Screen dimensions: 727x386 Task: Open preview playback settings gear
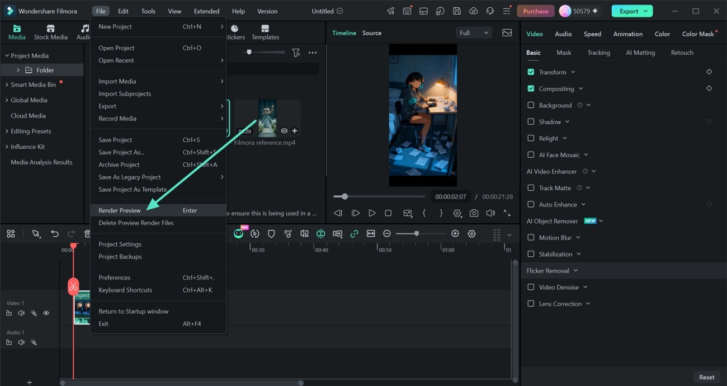click(457, 213)
